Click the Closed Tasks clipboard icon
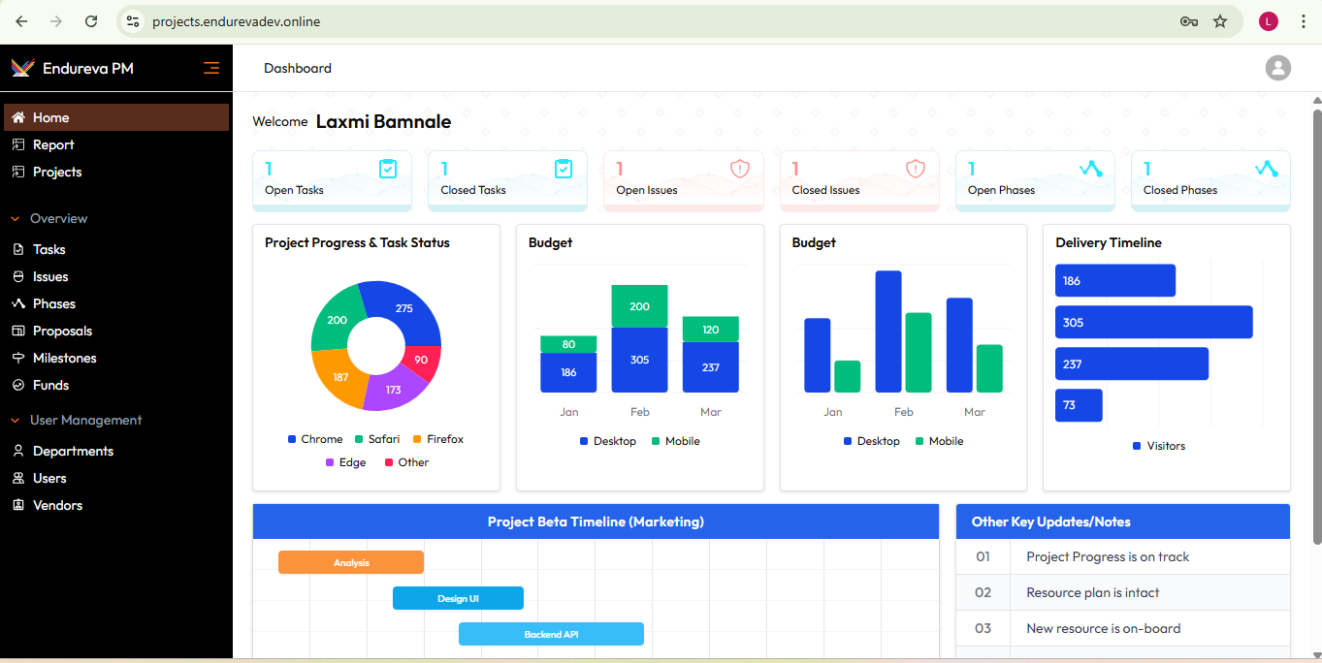1322x663 pixels. pyautogui.click(x=564, y=169)
